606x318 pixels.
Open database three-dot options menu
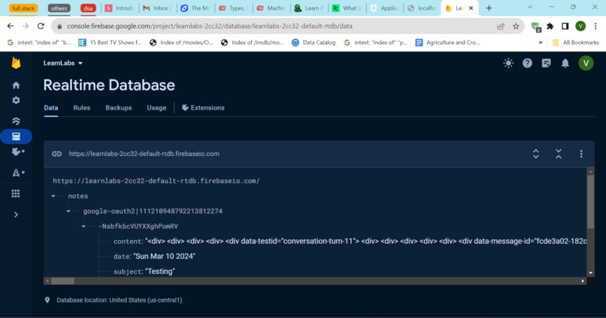coord(581,154)
